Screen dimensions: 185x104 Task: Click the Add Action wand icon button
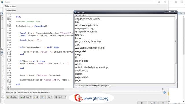coord(12,97)
